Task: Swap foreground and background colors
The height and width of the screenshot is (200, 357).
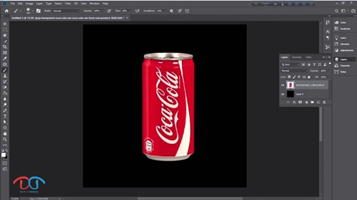Action: coord(7,151)
